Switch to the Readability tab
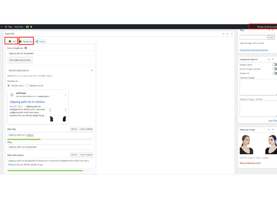This screenshot has width=277, height=208. [26, 42]
